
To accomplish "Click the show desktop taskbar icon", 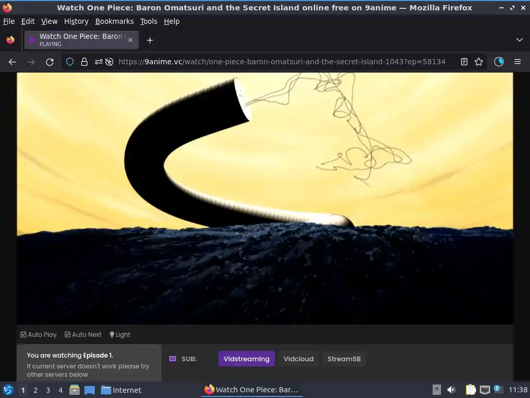I will click(90, 390).
